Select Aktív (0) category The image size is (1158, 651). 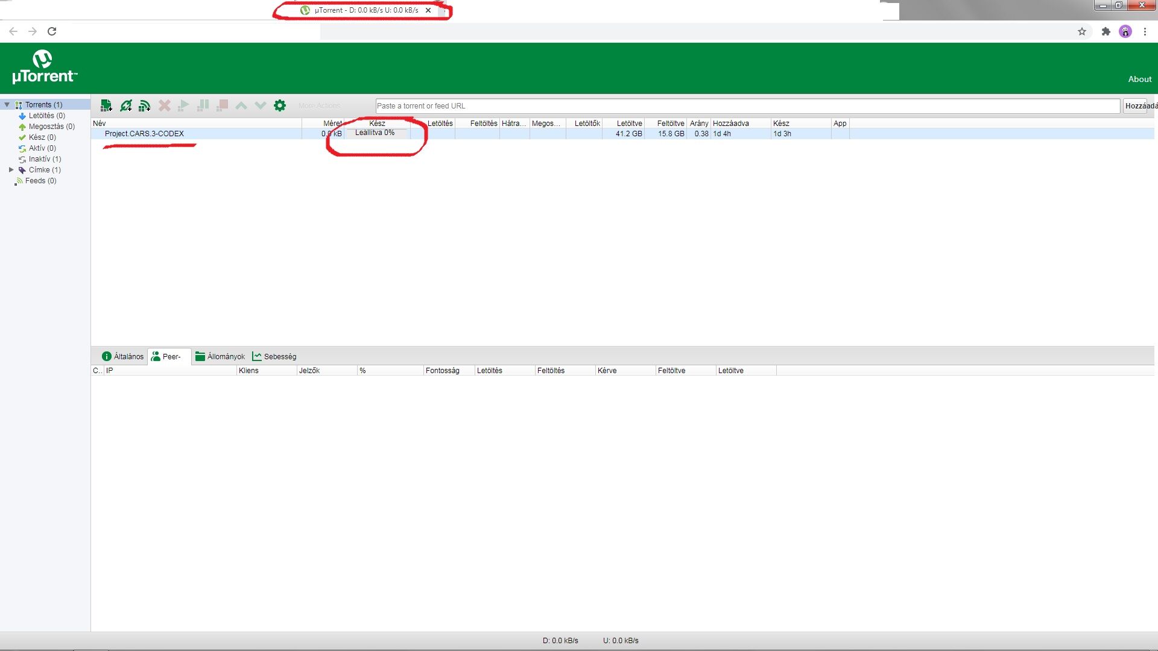click(x=42, y=148)
